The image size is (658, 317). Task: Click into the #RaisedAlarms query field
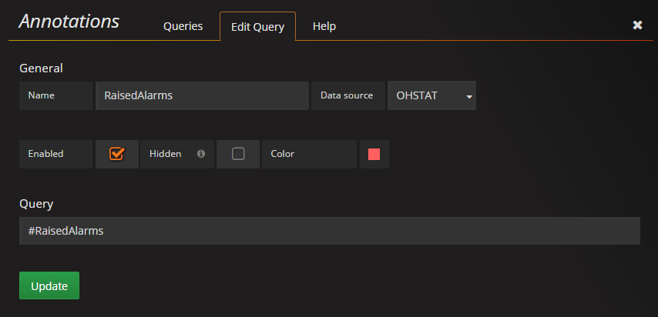[330, 231]
